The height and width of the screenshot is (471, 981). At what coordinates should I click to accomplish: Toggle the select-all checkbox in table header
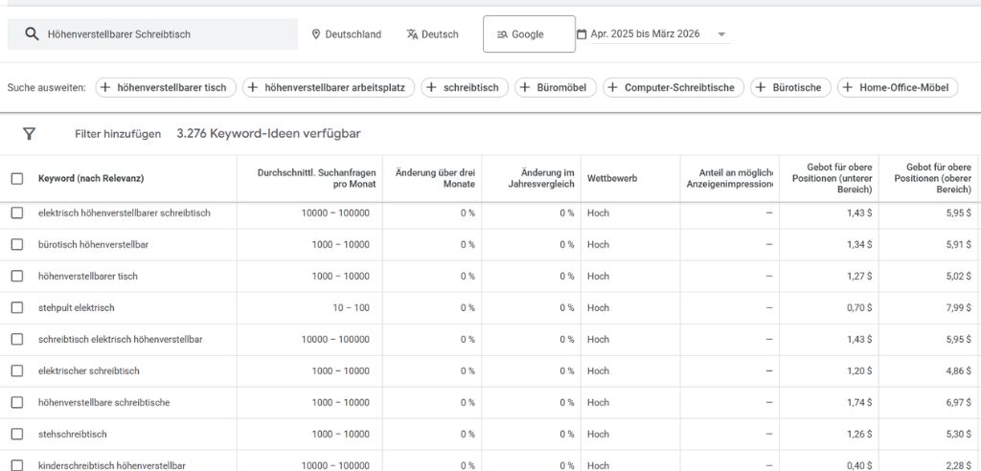17,178
